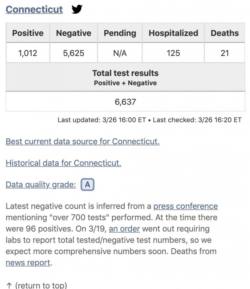The width and height of the screenshot is (250, 289).
Task: Select the 125 hospitalized cell
Action: pyautogui.click(x=173, y=53)
